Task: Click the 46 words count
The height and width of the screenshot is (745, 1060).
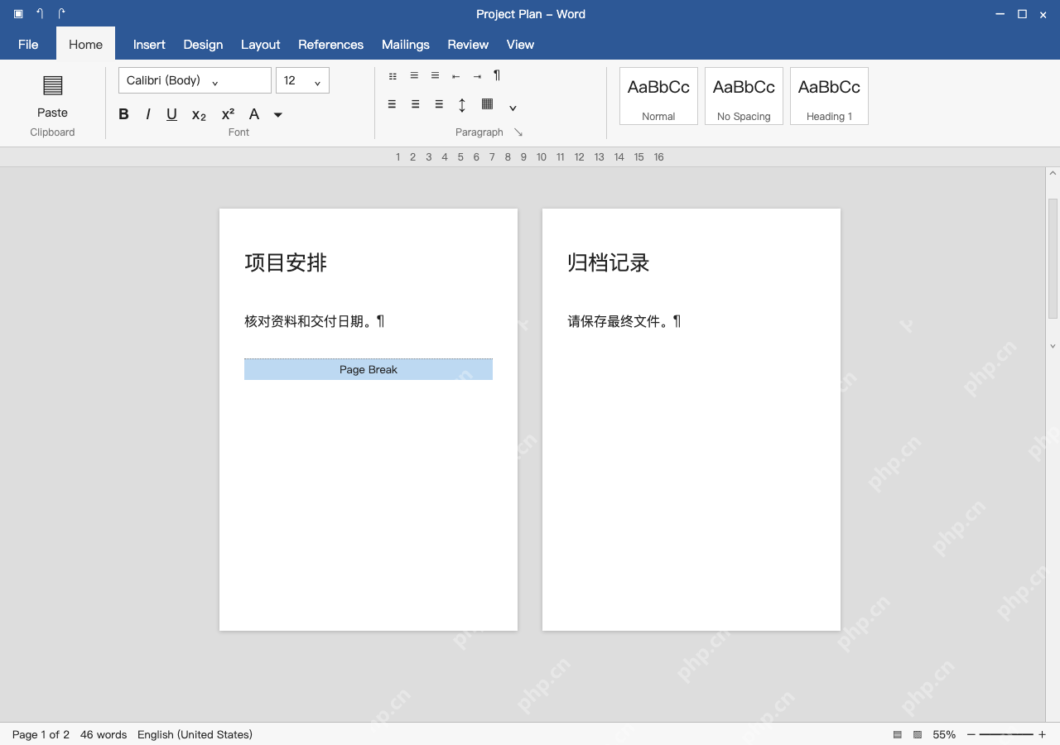Action: click(x=104, y=734)
